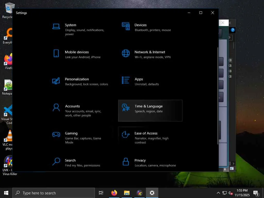Type in the taskbar search box
Screen dimensions: 264x198
[54, 193]
